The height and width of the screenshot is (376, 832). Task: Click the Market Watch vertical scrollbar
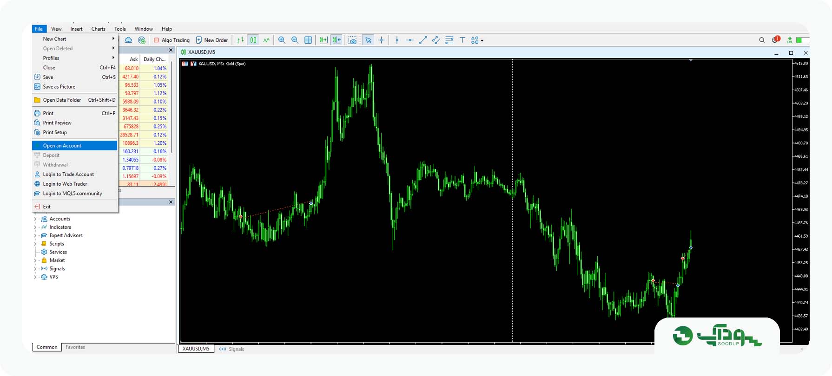click(172, 107)
